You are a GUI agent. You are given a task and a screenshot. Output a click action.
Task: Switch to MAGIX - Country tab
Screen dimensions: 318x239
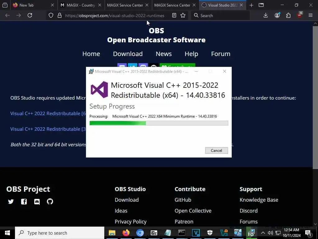point(81,5)
